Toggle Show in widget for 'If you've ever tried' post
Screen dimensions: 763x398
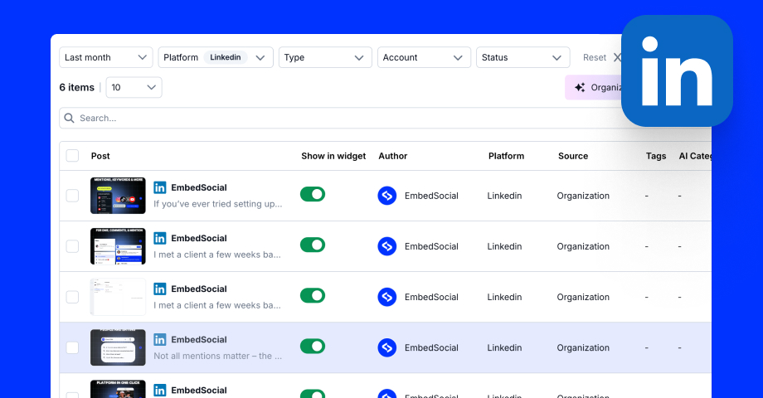tap(313, 195)
